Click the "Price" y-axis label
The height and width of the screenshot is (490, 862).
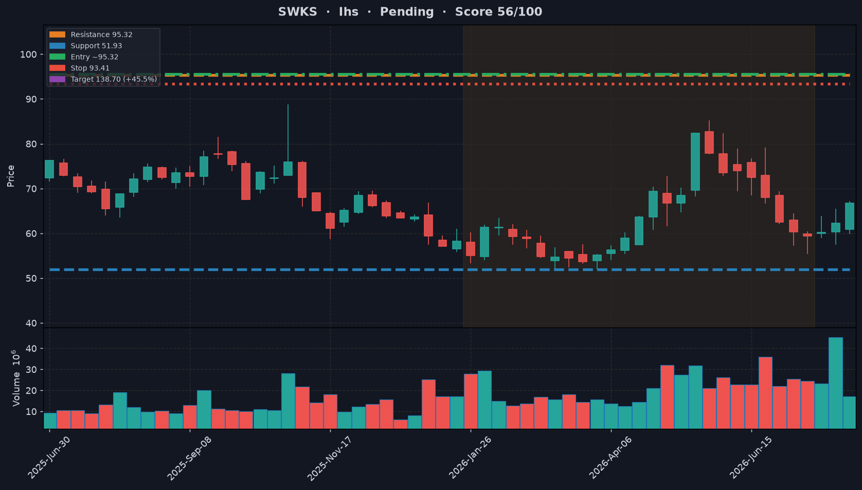(11, 176)
